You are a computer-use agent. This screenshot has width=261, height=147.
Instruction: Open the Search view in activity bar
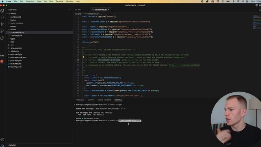point(2,17)
